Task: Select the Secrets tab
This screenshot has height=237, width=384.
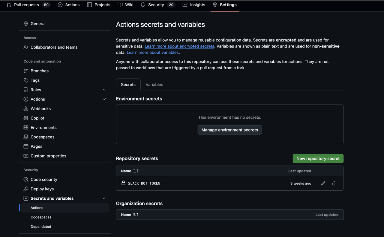Action: pos(128,85)
